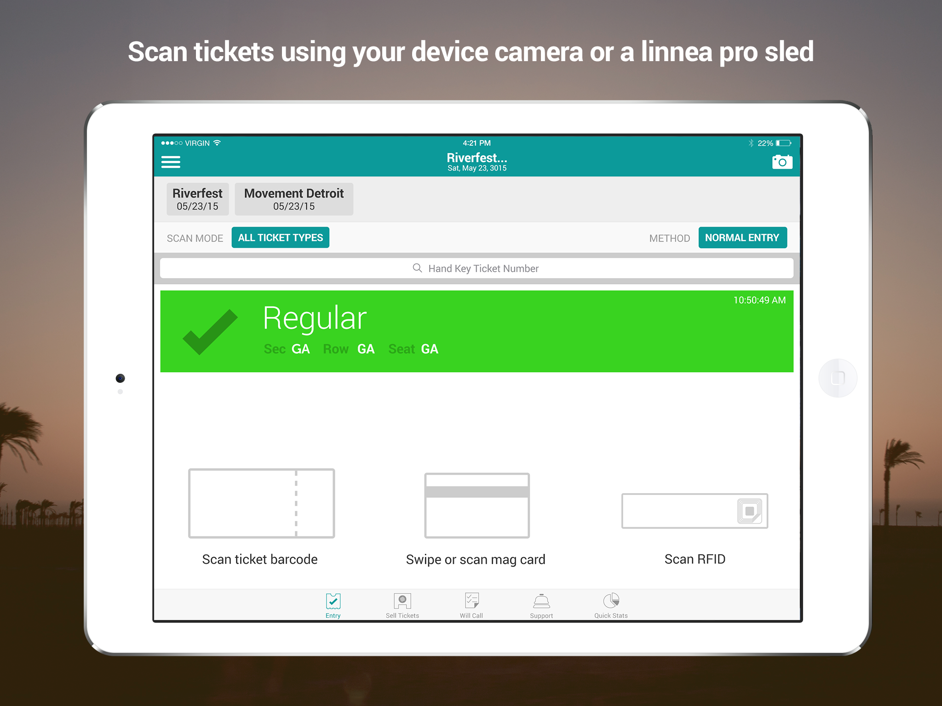Switch to Sell Tickets tab
Image resolution: width=942 pixels, height=706 pixels.
[402, 606]
